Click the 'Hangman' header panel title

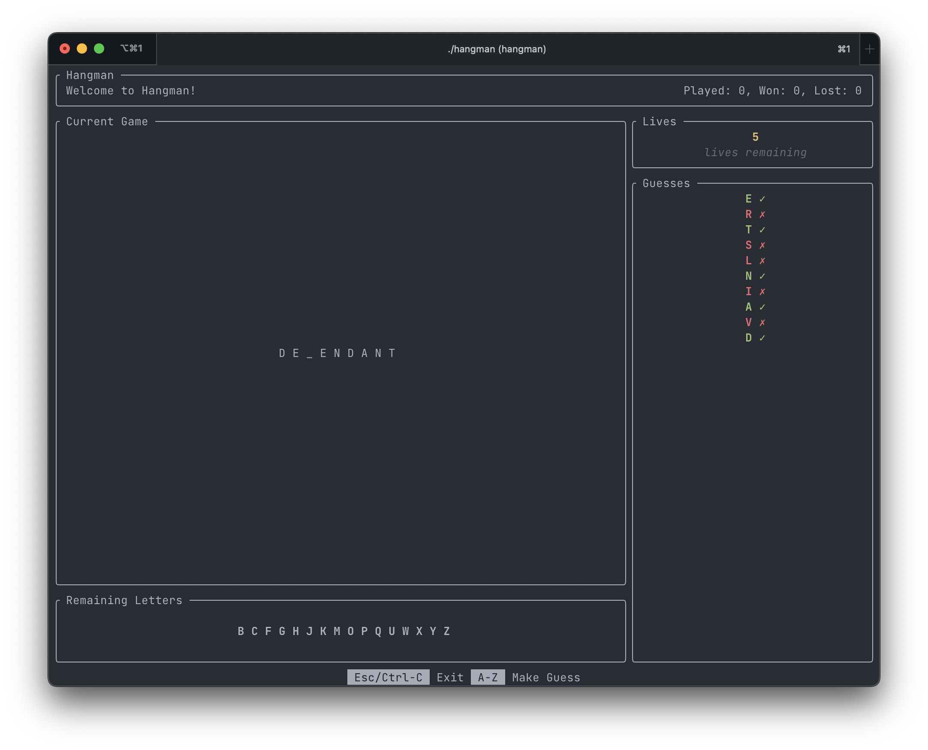(90, 75)
